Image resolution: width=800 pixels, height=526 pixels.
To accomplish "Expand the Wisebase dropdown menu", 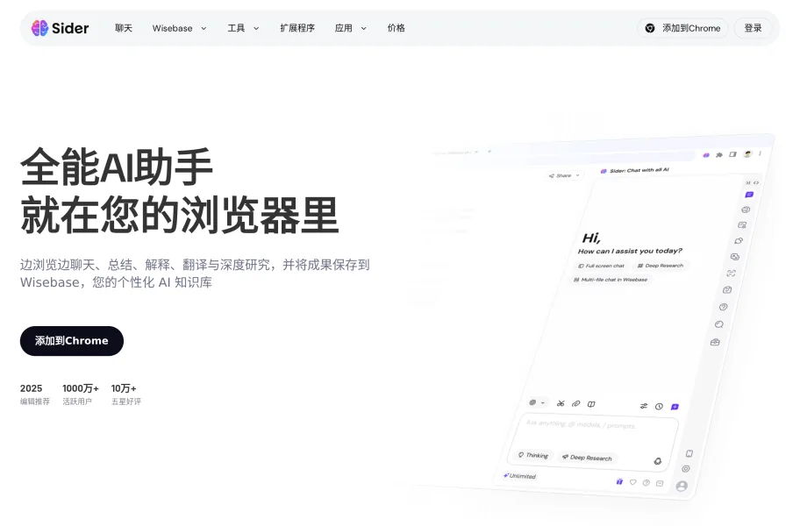I will 179,28.
